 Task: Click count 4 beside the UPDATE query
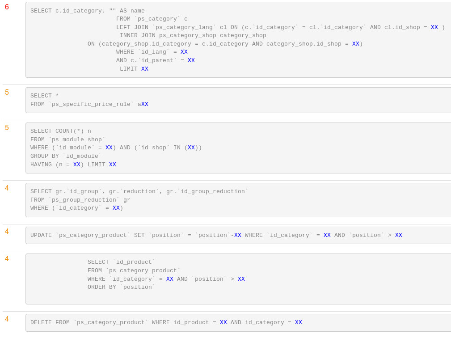(7, 232)
